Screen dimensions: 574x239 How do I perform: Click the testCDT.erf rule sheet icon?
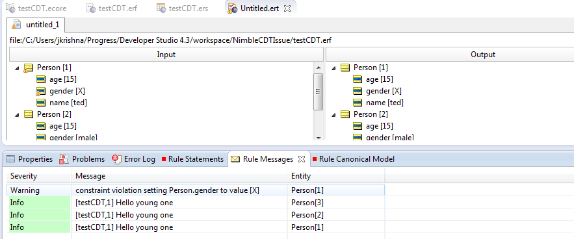point(91,8)
